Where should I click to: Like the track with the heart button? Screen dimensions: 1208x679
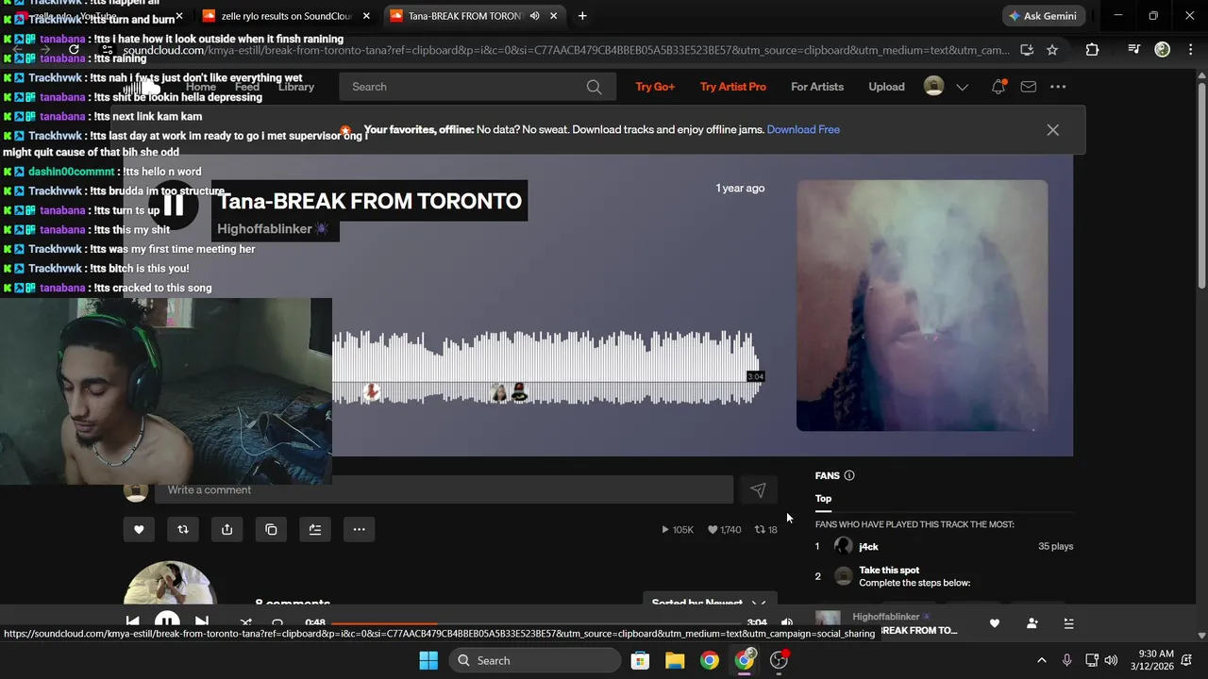point(139,530)
